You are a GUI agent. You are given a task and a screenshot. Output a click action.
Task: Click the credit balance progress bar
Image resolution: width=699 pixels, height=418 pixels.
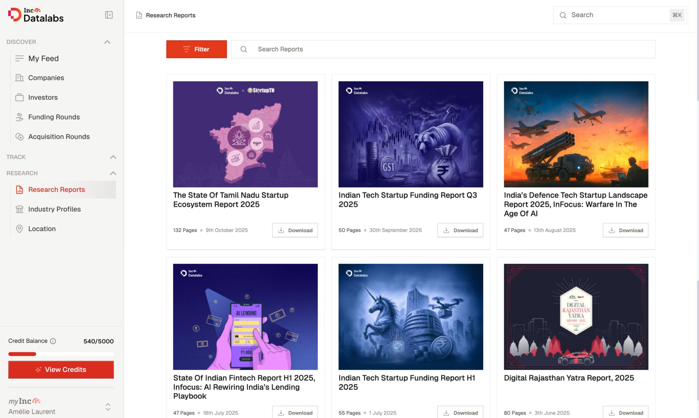point(61,354)
